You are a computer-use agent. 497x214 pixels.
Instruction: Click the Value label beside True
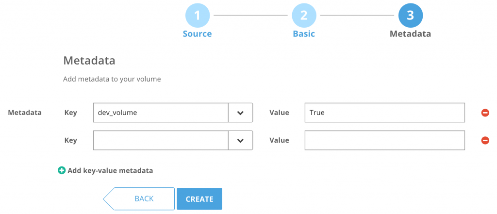(x=279, y=113)
